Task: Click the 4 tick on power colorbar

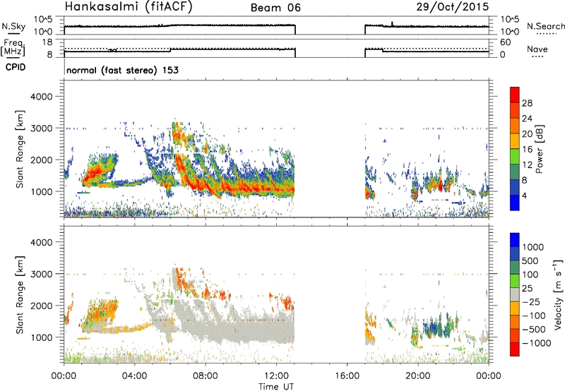Action: click(524, 195)
